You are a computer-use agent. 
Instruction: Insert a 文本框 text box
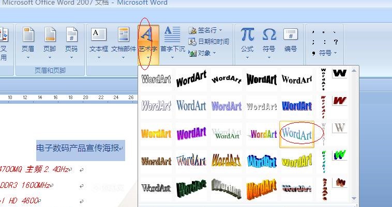pos(99,41)
